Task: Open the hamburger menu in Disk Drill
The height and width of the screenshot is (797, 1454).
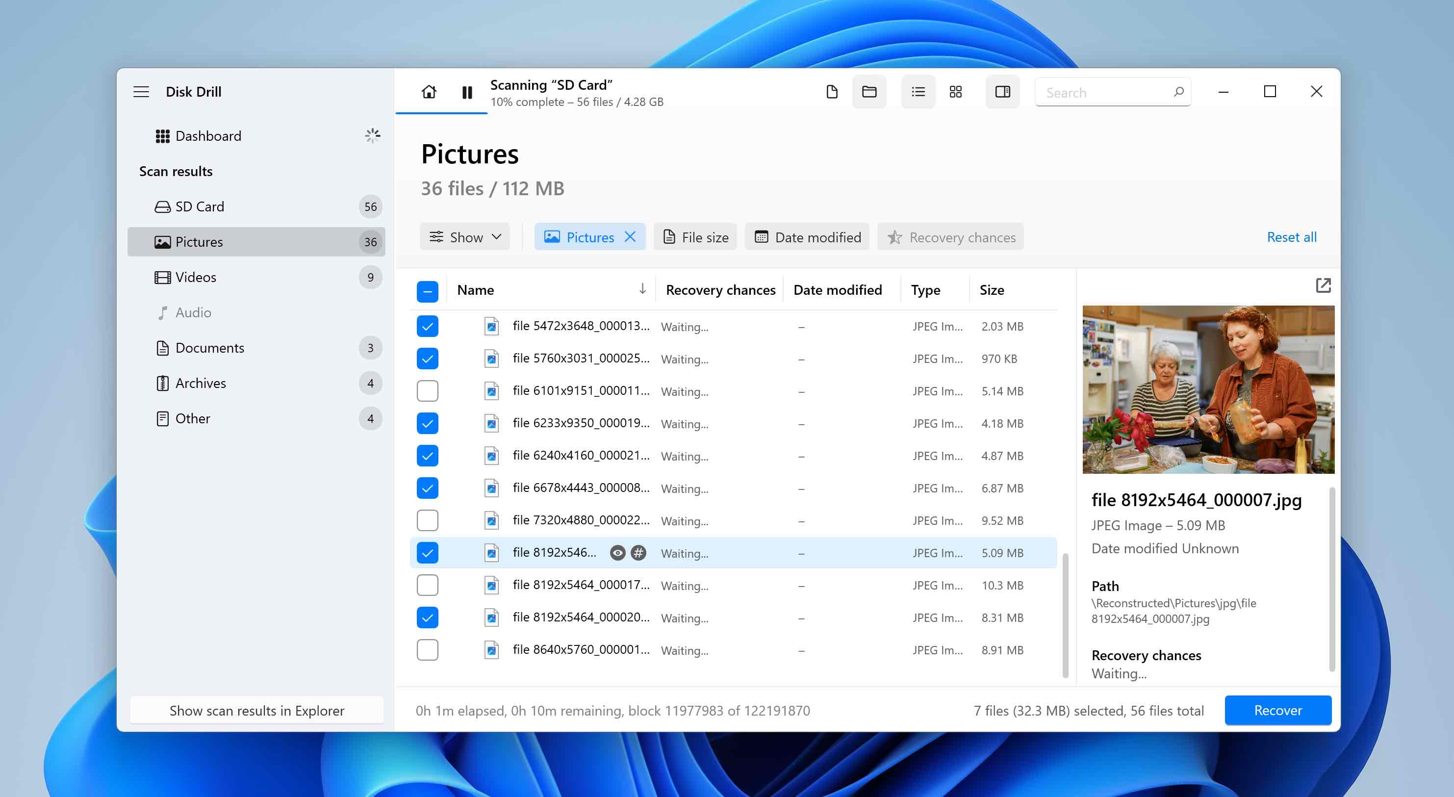Action: (x=141, y=91)
